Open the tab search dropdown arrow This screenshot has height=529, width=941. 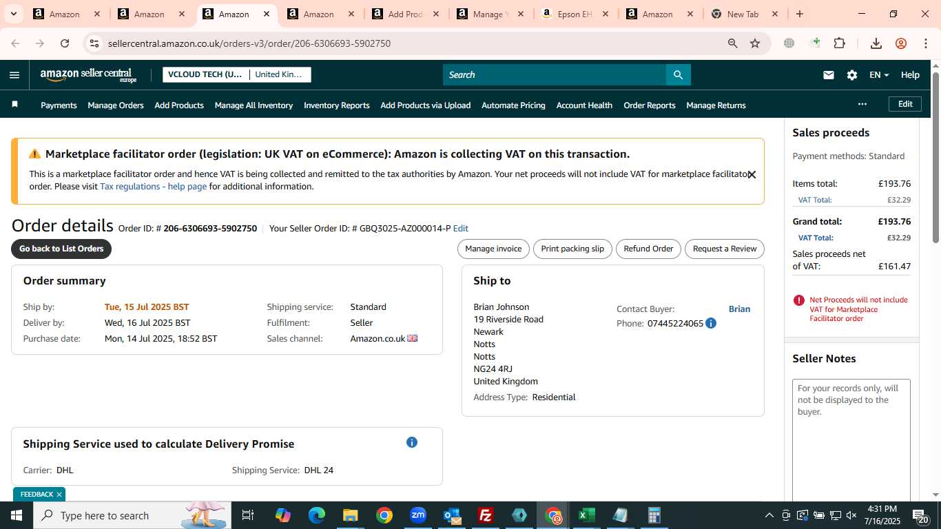(13, 14)
